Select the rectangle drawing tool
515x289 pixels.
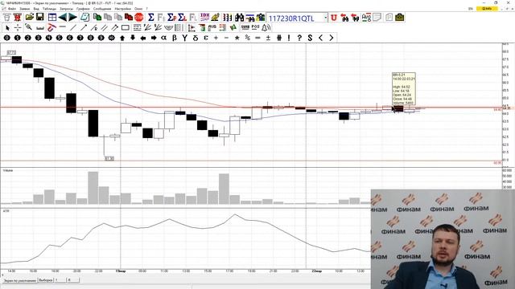click(x=126, y=28)
